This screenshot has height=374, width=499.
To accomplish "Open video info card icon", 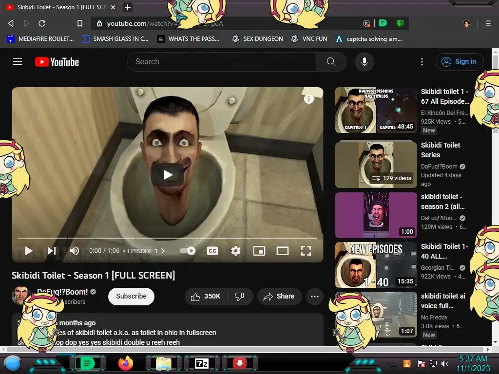I will (308, 99).
